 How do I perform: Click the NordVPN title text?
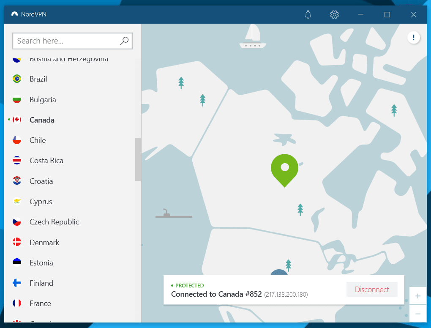33,14
